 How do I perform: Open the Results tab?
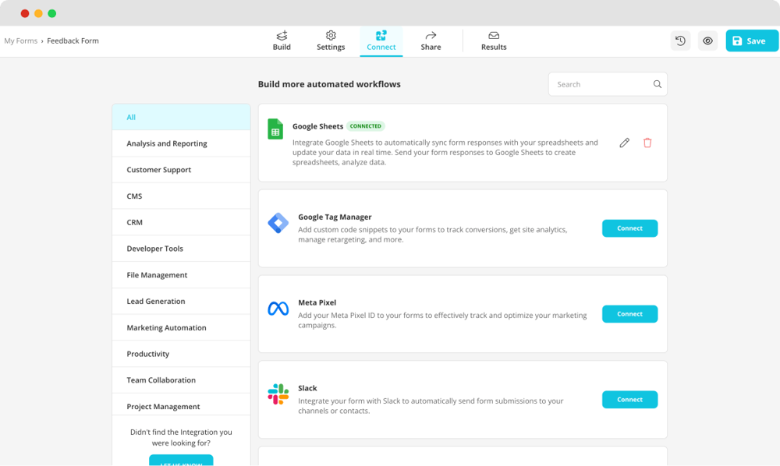pyautogui.click(x=494, y=41)
